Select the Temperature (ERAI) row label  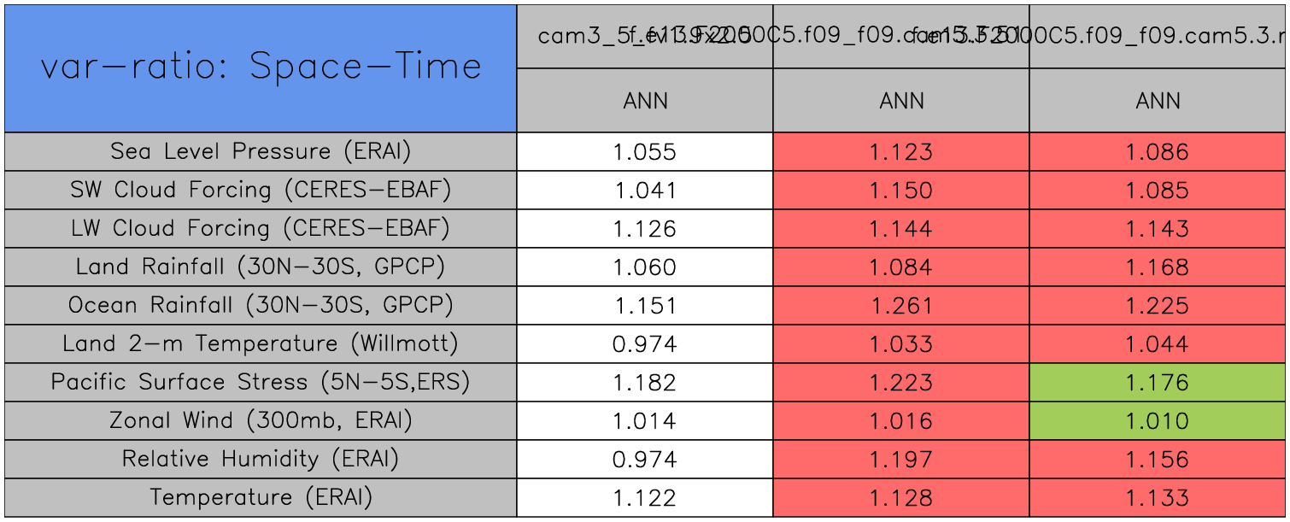[x=261, y=498]
